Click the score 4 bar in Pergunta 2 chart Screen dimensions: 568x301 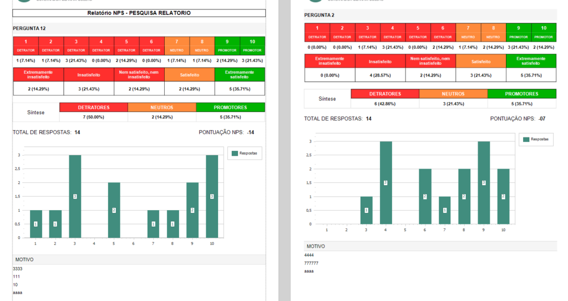[x=386, y=182]
